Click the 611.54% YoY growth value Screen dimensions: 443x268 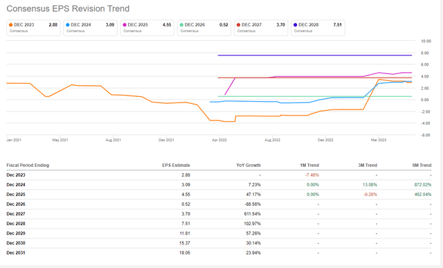pyautogui.click(x=252, y=214)
